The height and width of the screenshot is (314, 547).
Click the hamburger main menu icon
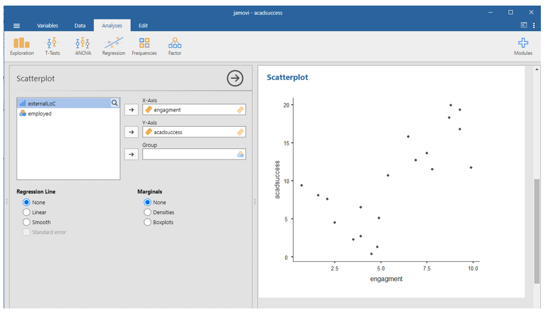[16, 26]
